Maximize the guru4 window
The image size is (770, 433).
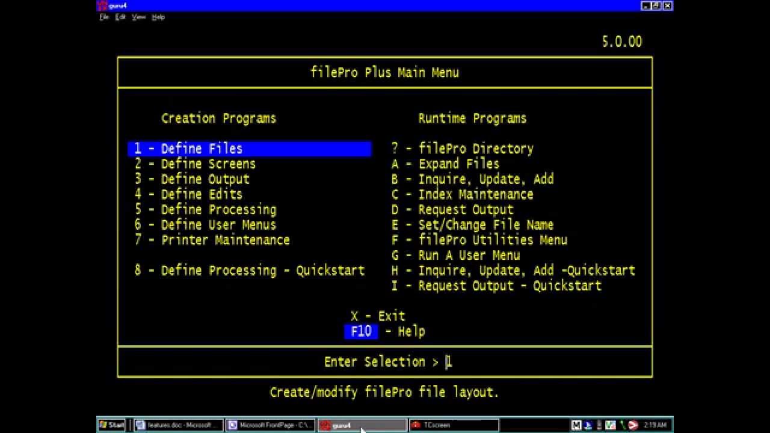tap(656, 5)
